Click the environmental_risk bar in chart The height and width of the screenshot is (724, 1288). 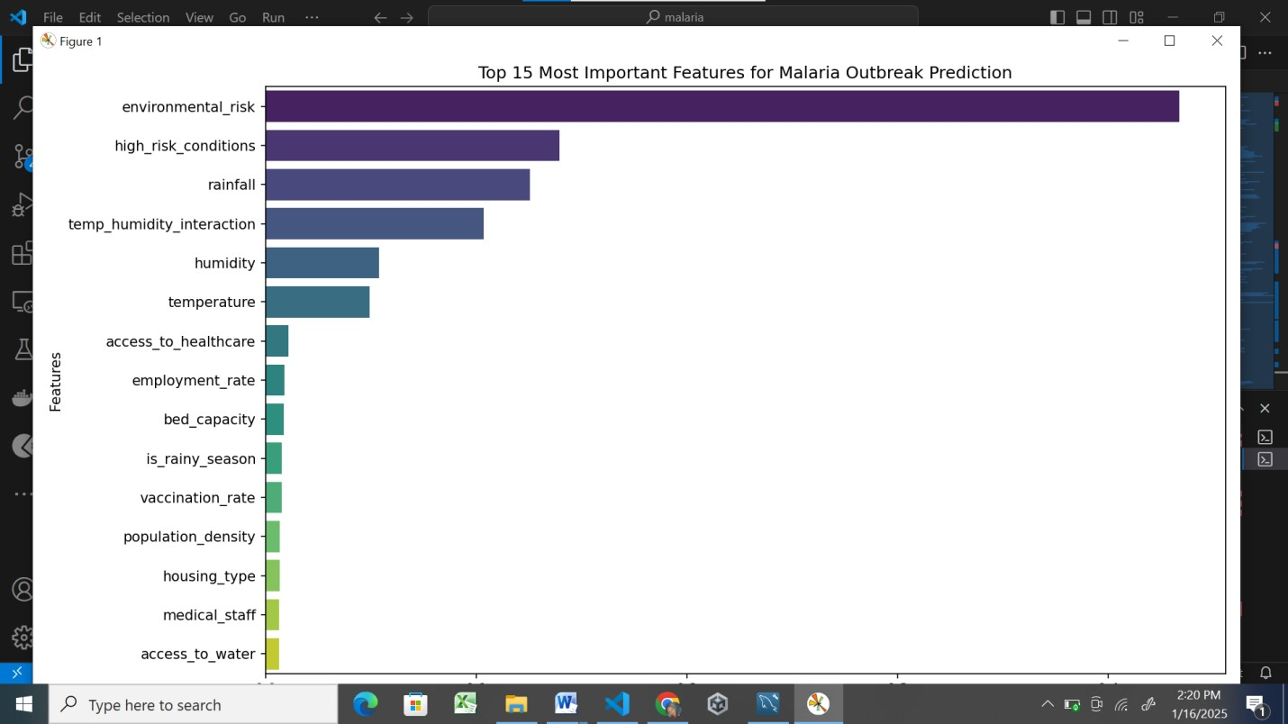[721, 106]
